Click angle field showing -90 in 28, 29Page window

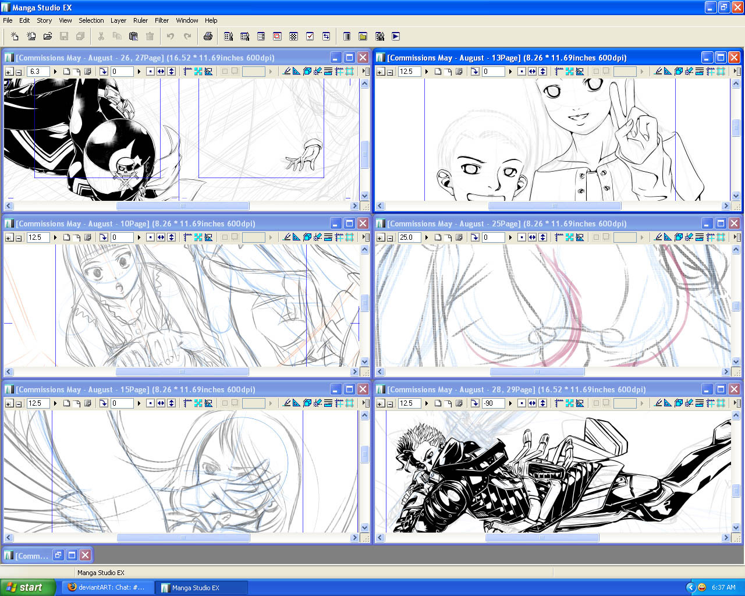pyautogui.click(x=494, y=403)
